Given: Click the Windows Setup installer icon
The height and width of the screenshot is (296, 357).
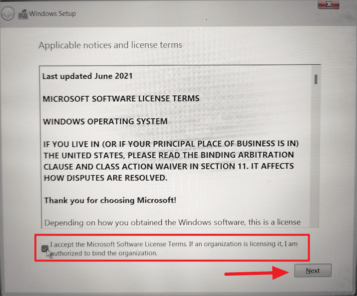Looking at the screenshot, I should (x=23, y=14).
